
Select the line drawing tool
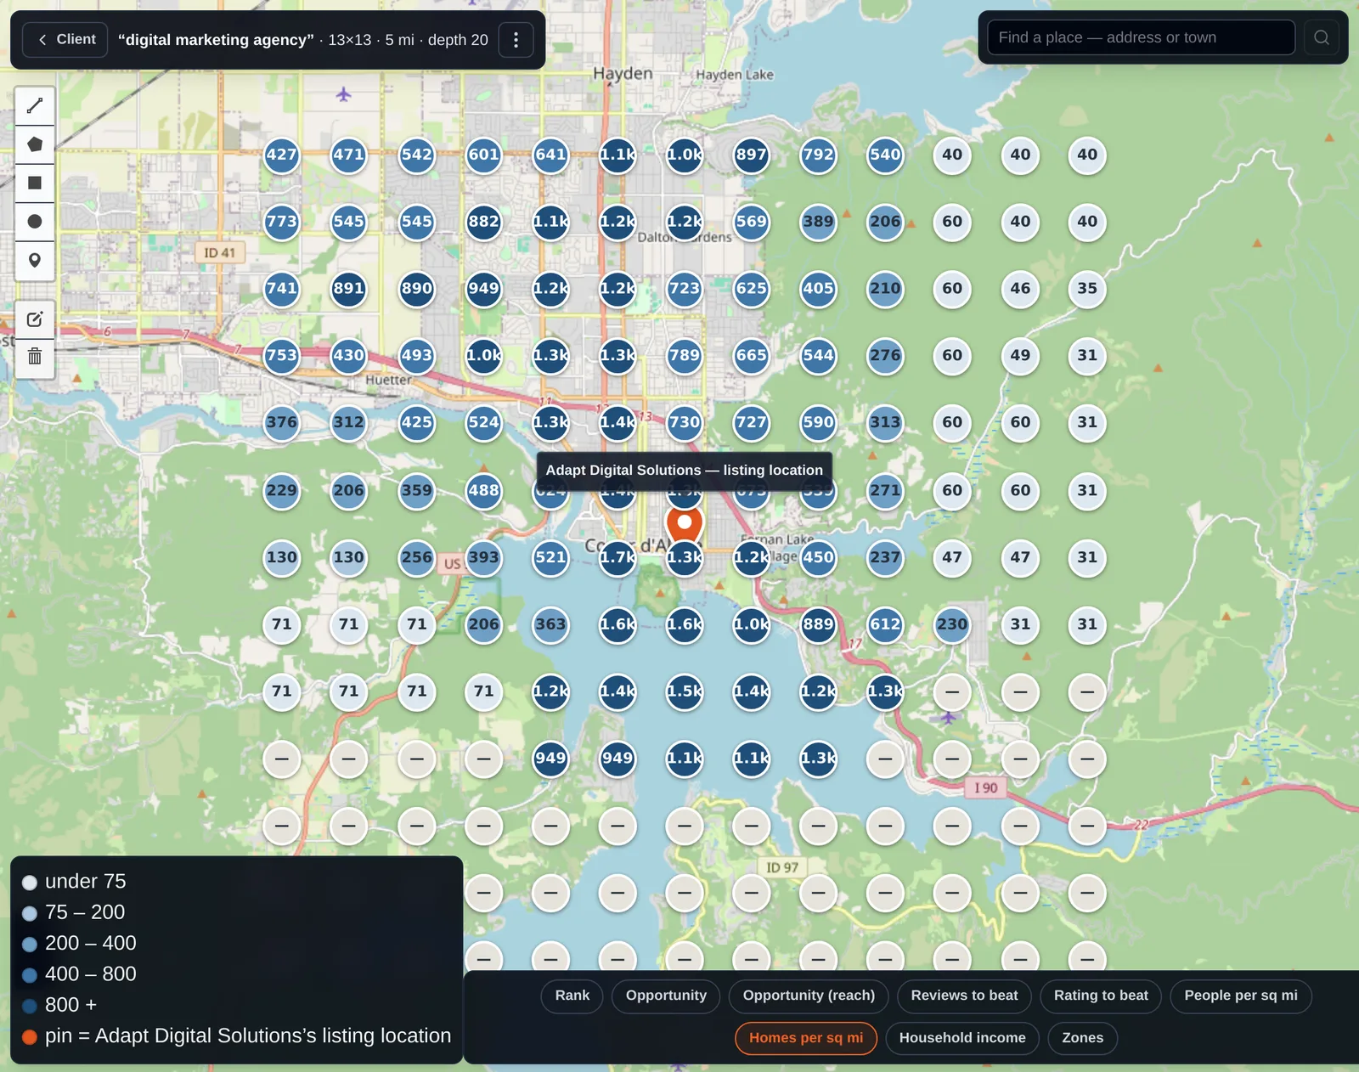35,105
